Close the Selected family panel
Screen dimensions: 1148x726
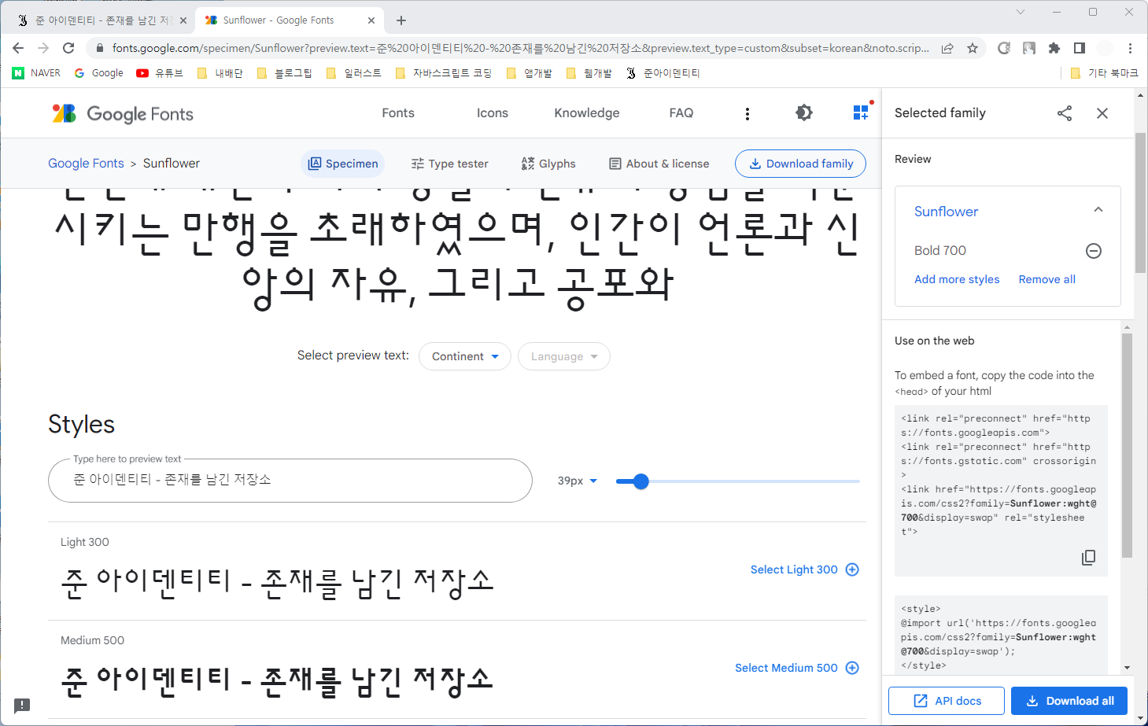(x=1102, y=113)
